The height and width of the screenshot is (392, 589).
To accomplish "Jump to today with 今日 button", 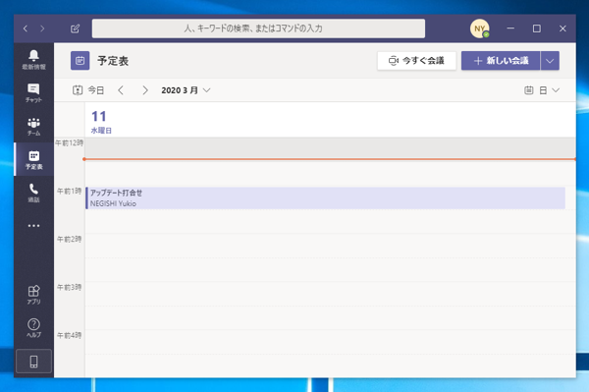I will coord(88,90).
